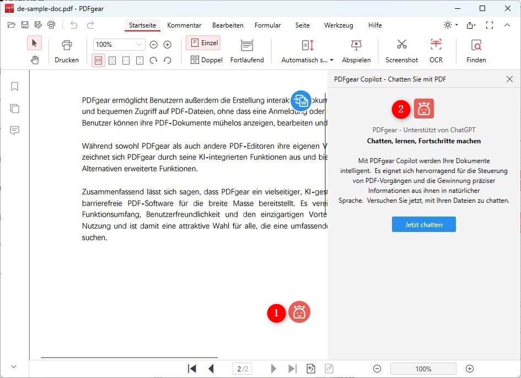This screenshot has height=378, width=521.
Task: Go to the previous page
Action: coord(211,369)
